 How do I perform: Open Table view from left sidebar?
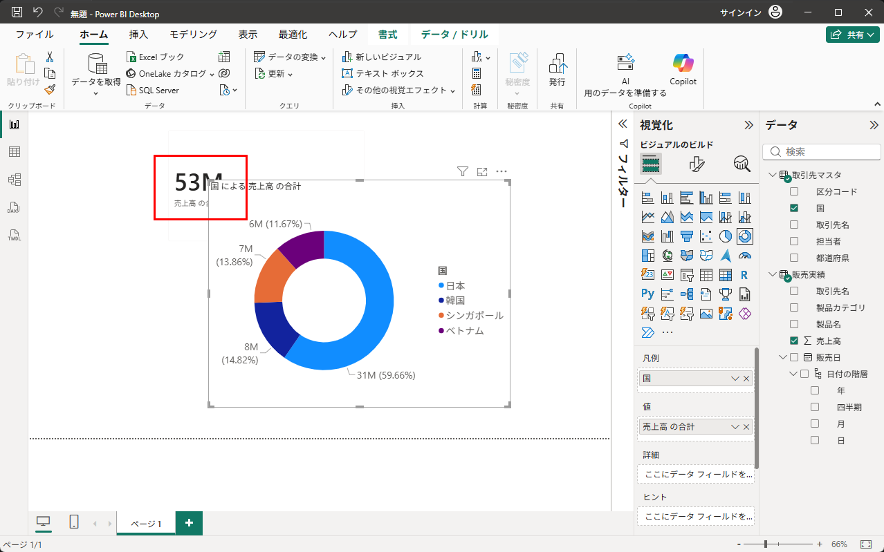pyautogui.click(x=14, y=152)
